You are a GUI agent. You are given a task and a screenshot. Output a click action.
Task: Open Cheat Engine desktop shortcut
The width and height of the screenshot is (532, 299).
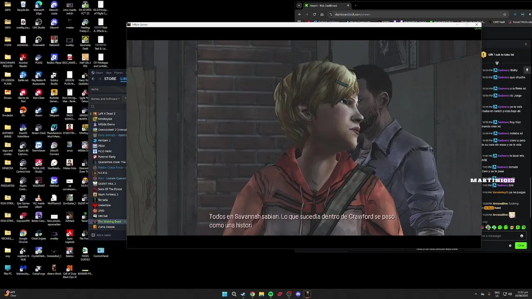tap(39, 234)
